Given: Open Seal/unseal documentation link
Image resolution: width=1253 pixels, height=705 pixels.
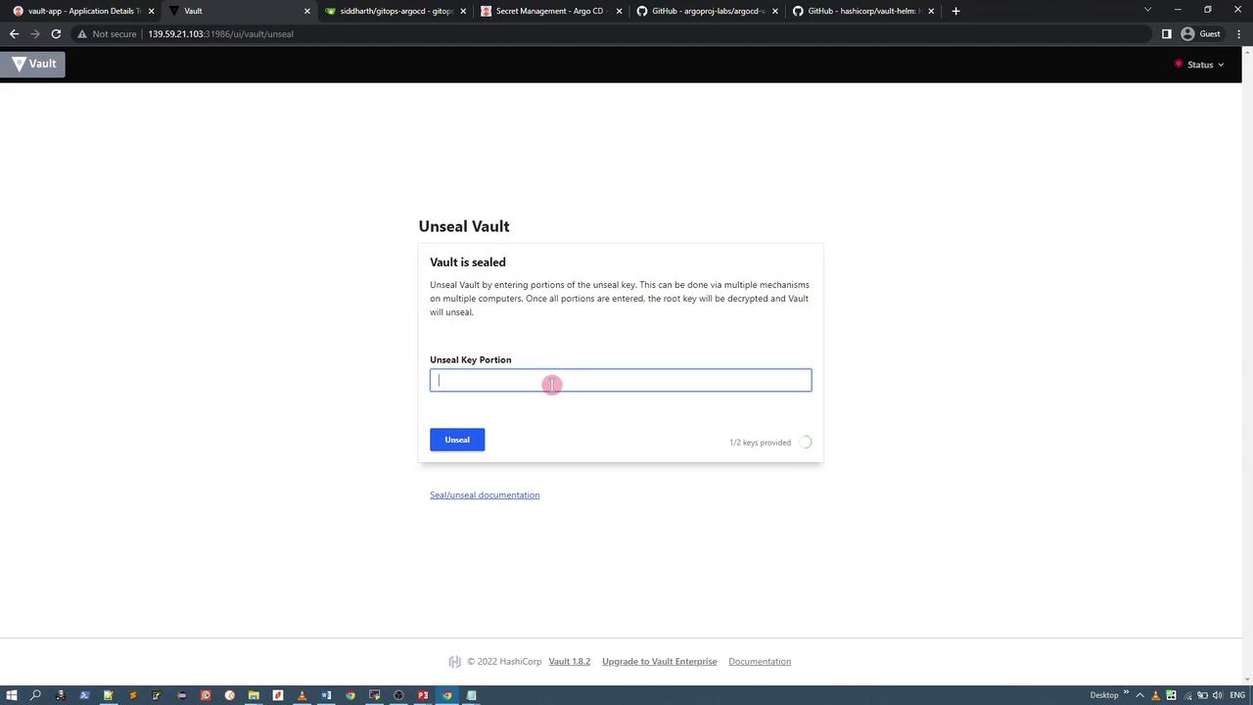Looking at the screenshot, I should [x=485, y=494].
